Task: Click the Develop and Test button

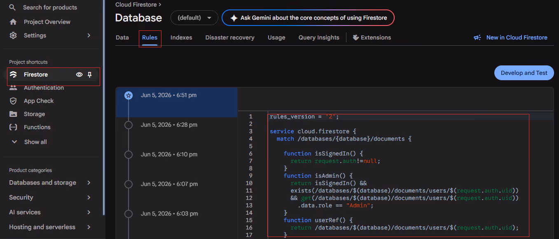Action: pos(524,73)
